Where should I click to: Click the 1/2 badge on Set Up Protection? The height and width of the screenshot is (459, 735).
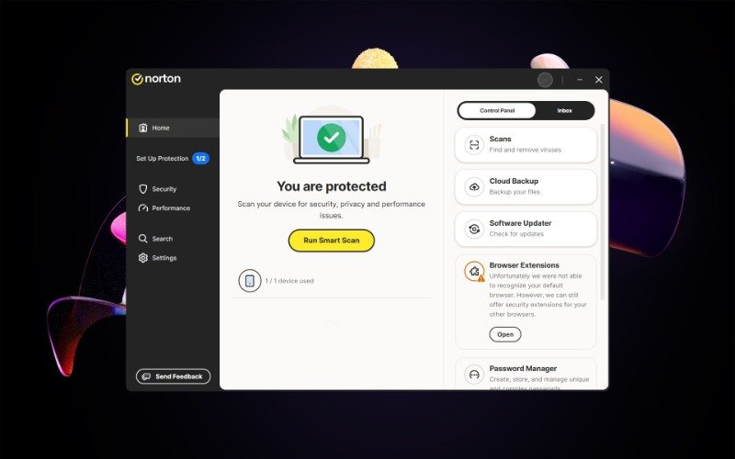(200, 159)
